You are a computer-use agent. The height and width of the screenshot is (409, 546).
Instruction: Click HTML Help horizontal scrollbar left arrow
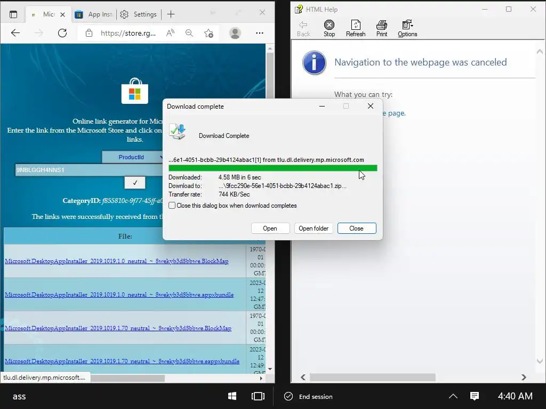303,378
